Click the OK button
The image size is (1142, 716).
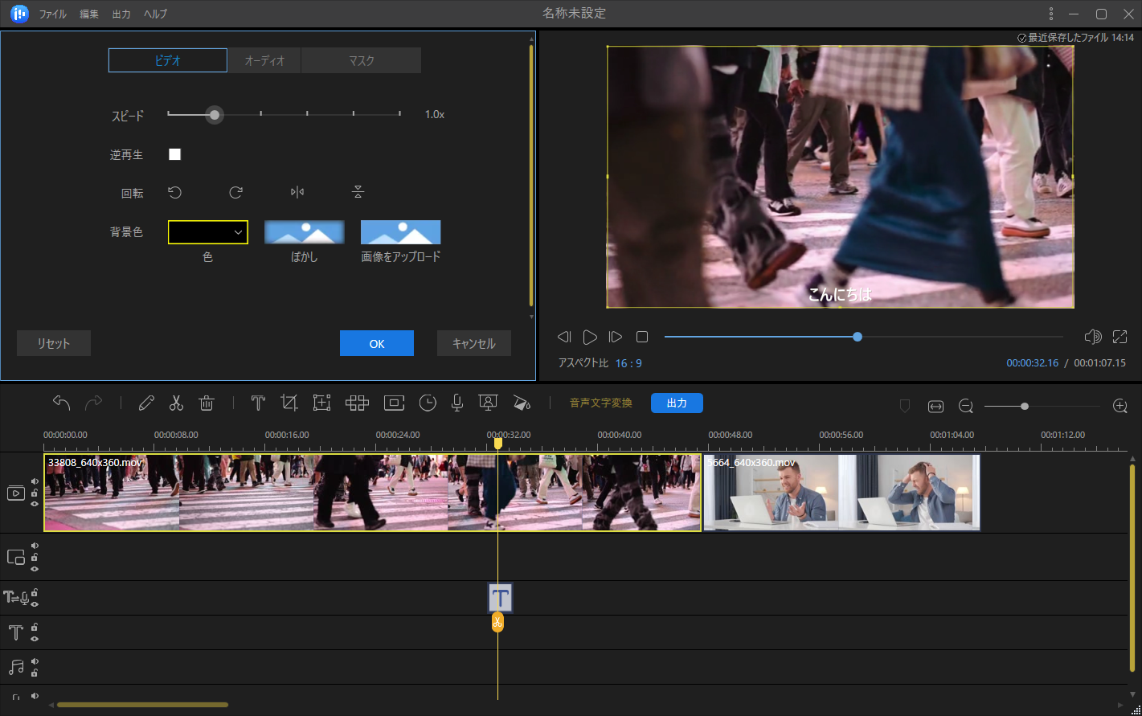point(377,343)
